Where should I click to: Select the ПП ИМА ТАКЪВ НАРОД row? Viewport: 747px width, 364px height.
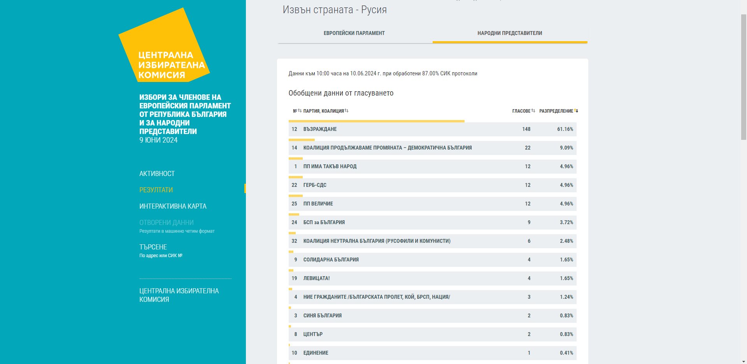tap(433, 167)
